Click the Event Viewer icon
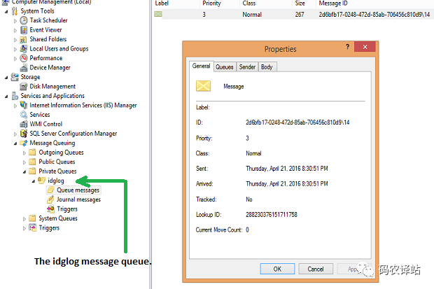 pyautogui.click(x=24, y=30)
